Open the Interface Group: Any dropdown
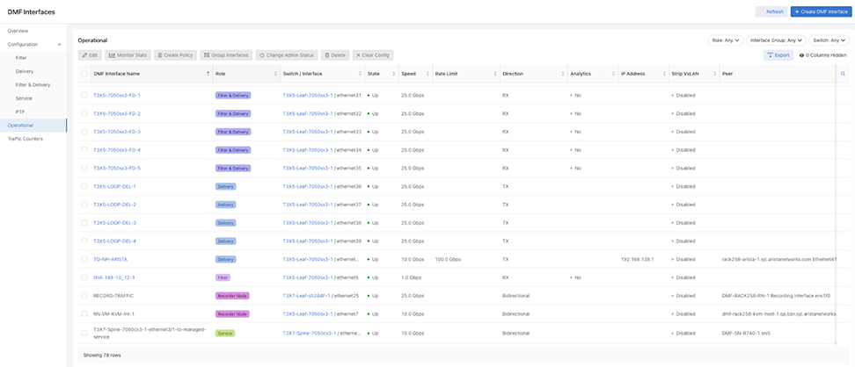This screenshot has width=855, height=367. click(x=777, y=40)
